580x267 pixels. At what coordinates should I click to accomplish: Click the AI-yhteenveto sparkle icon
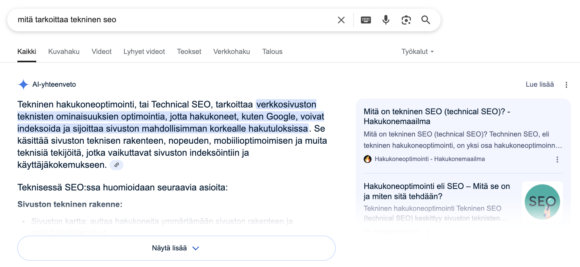coord(23,84)
